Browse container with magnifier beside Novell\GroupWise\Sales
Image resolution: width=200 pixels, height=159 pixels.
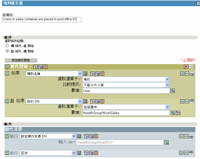click(173, 113)
